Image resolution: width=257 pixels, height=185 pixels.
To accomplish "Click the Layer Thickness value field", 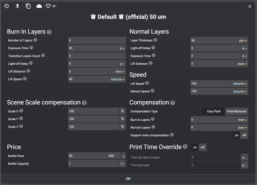I will point(214,41).
